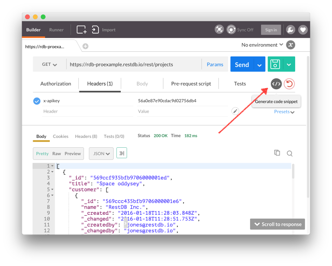Open the Pre-request script tab

click(x=191, y=84)
